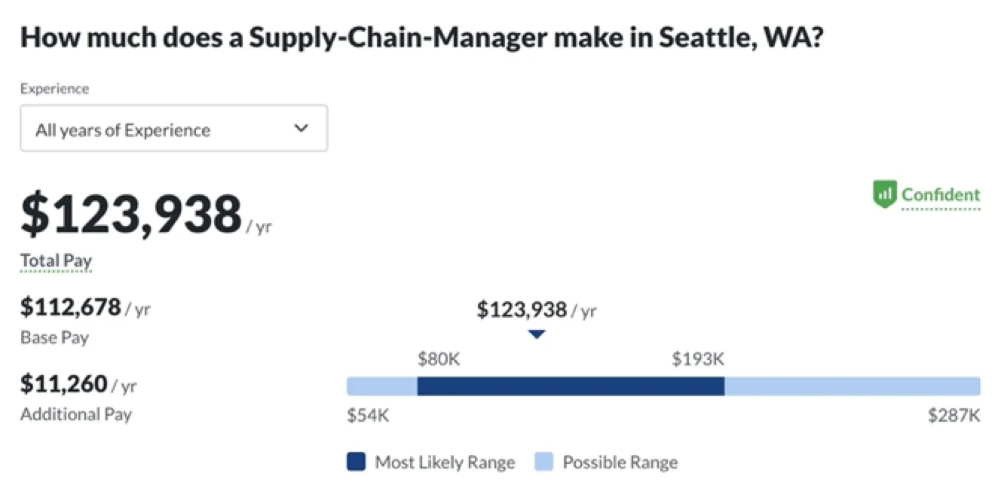This screenshot has height=482, width=1004.
Task: Click the right light blue possible range segment
Action: [x=852, y=386]
